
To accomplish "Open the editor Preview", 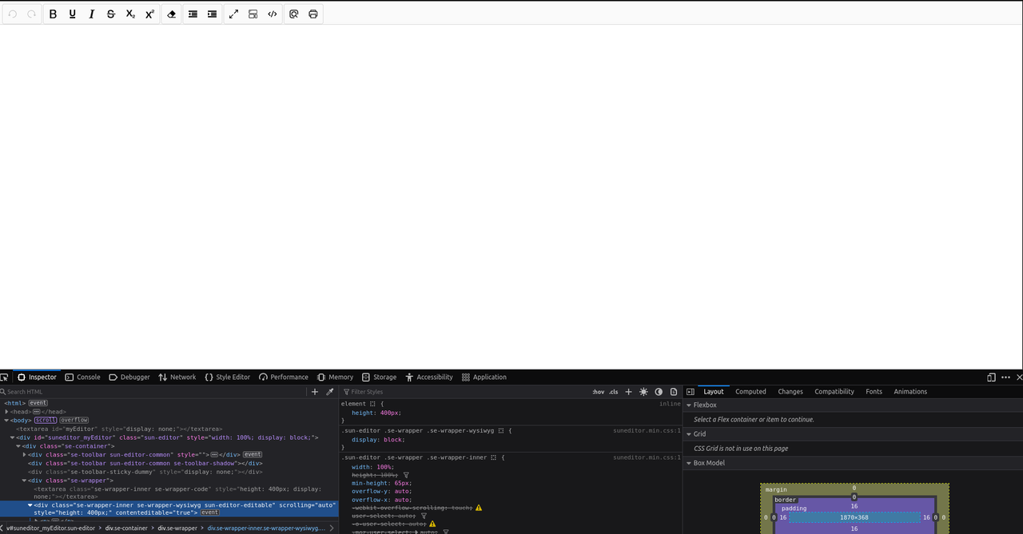I will 293,14.
